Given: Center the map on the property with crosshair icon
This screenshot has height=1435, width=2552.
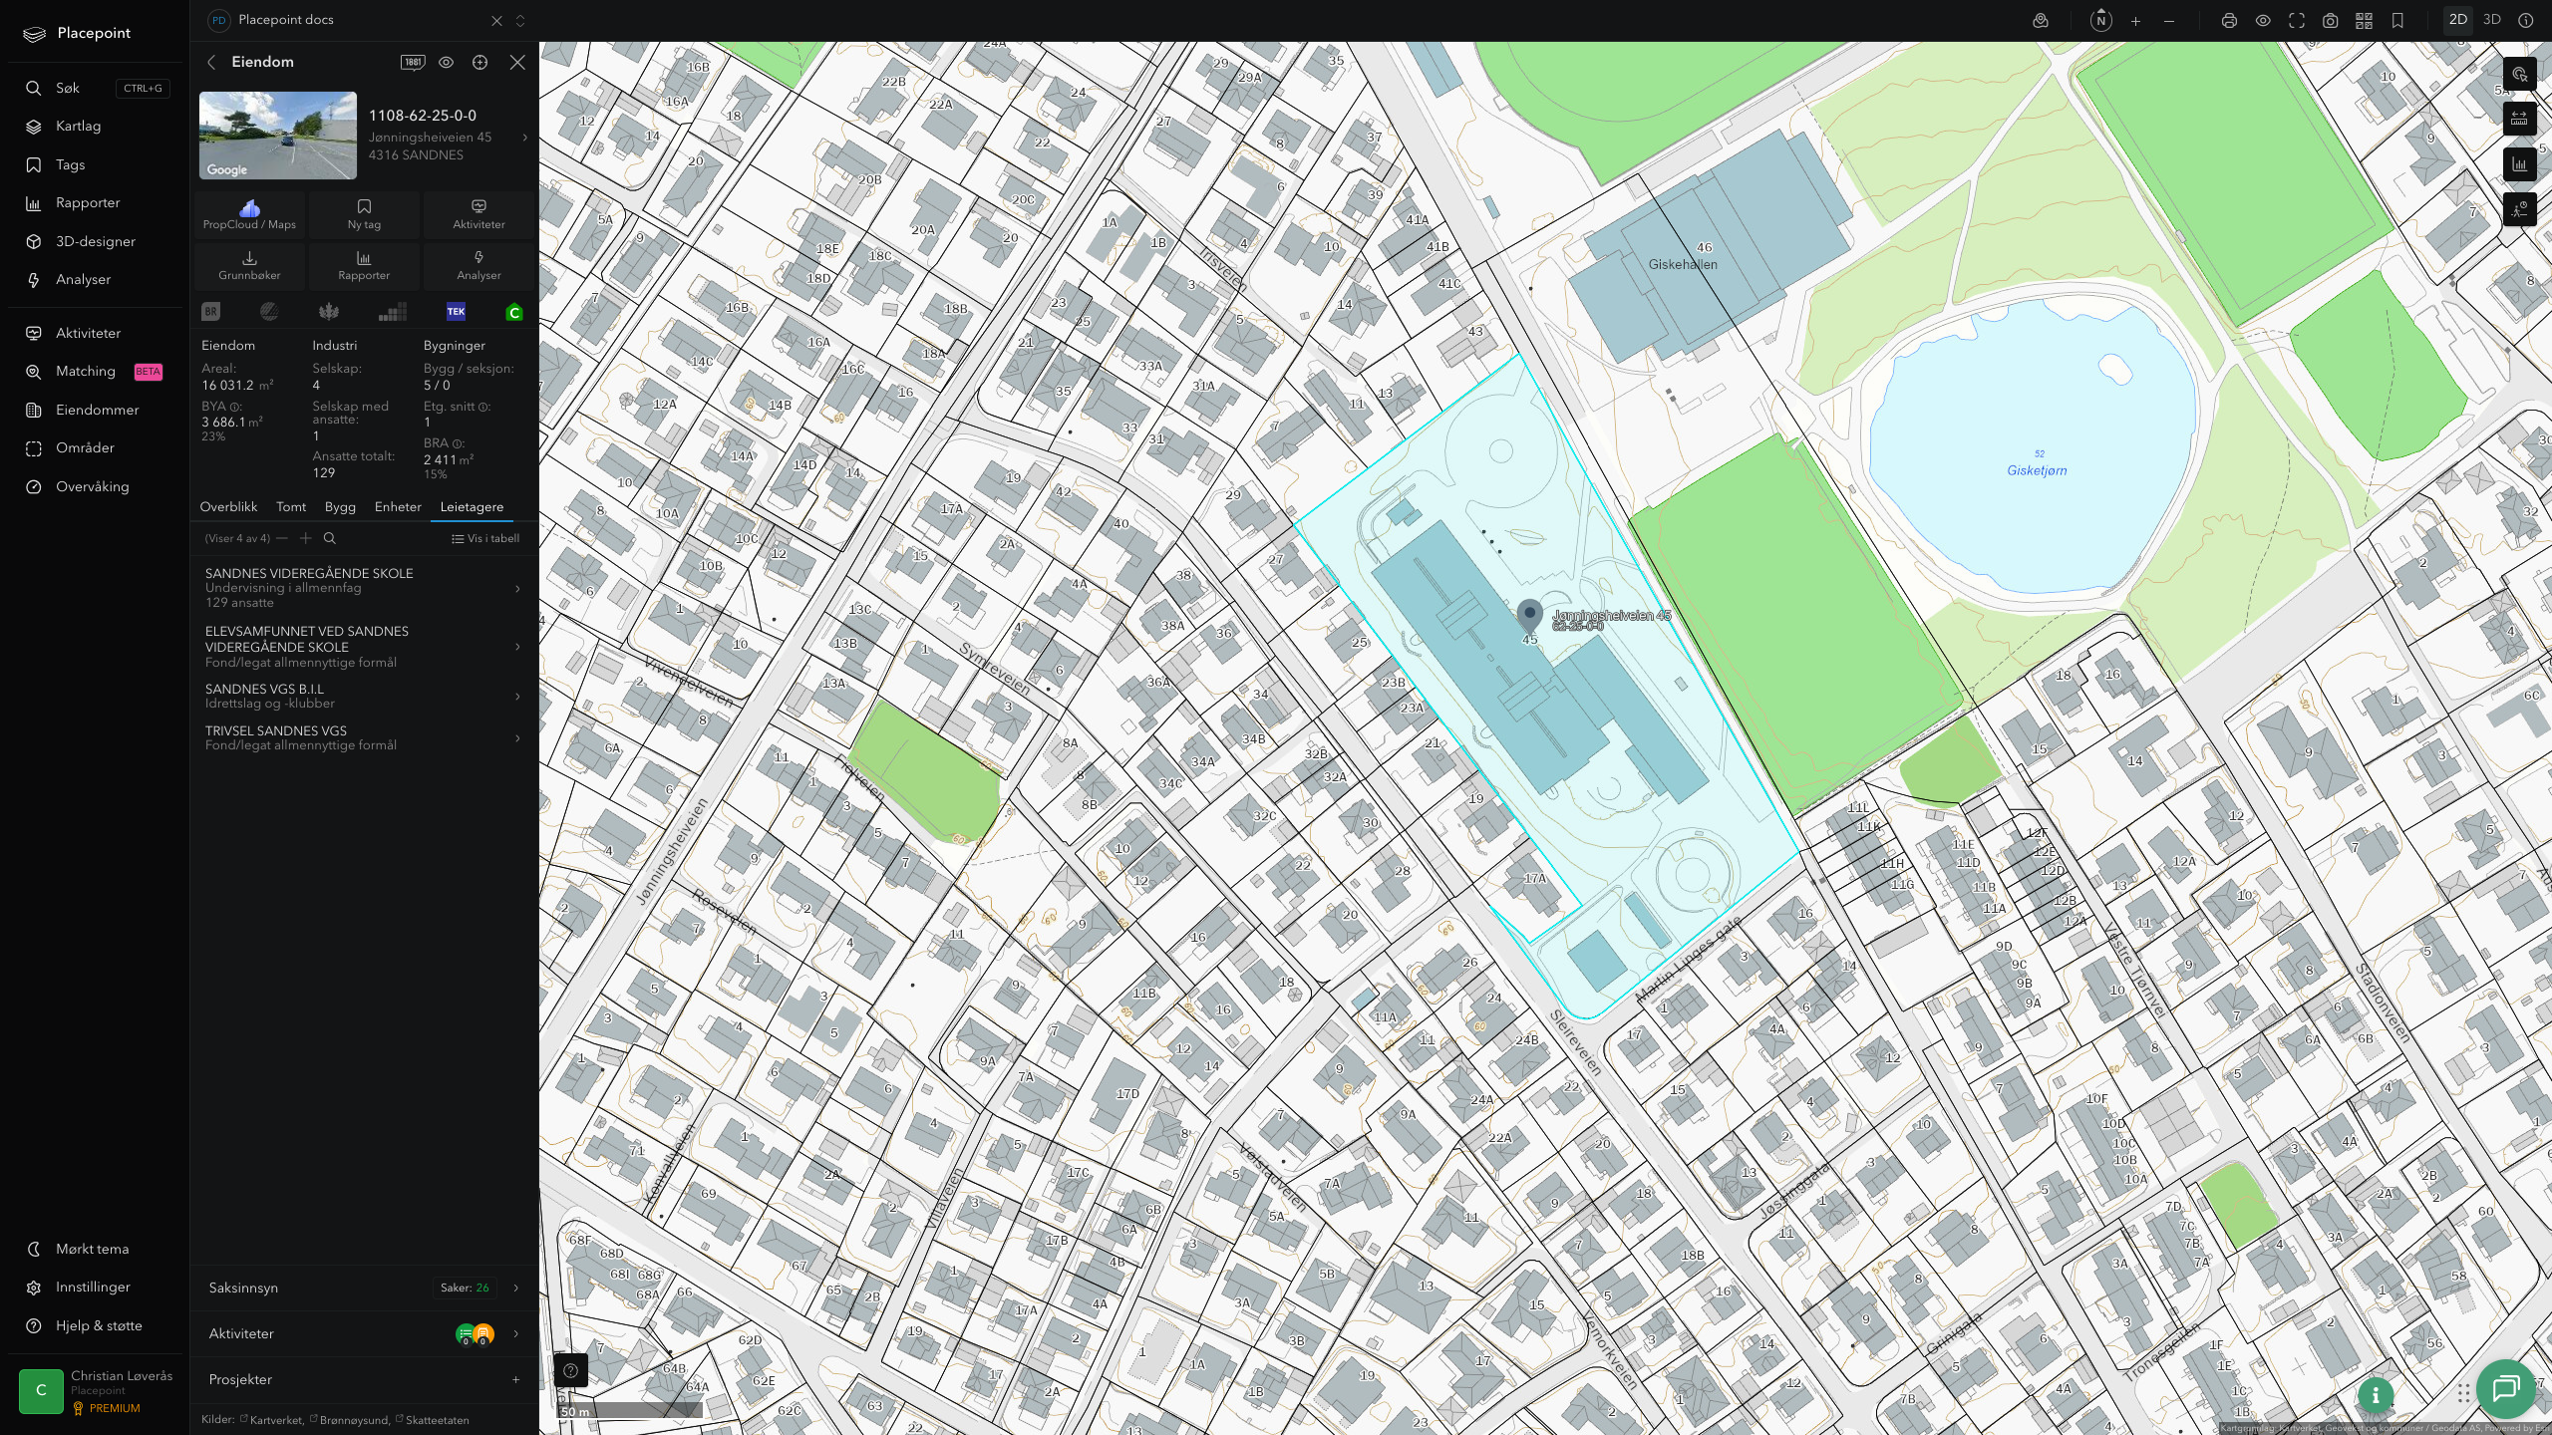Looking at the screenshot, I should (479, 62).
